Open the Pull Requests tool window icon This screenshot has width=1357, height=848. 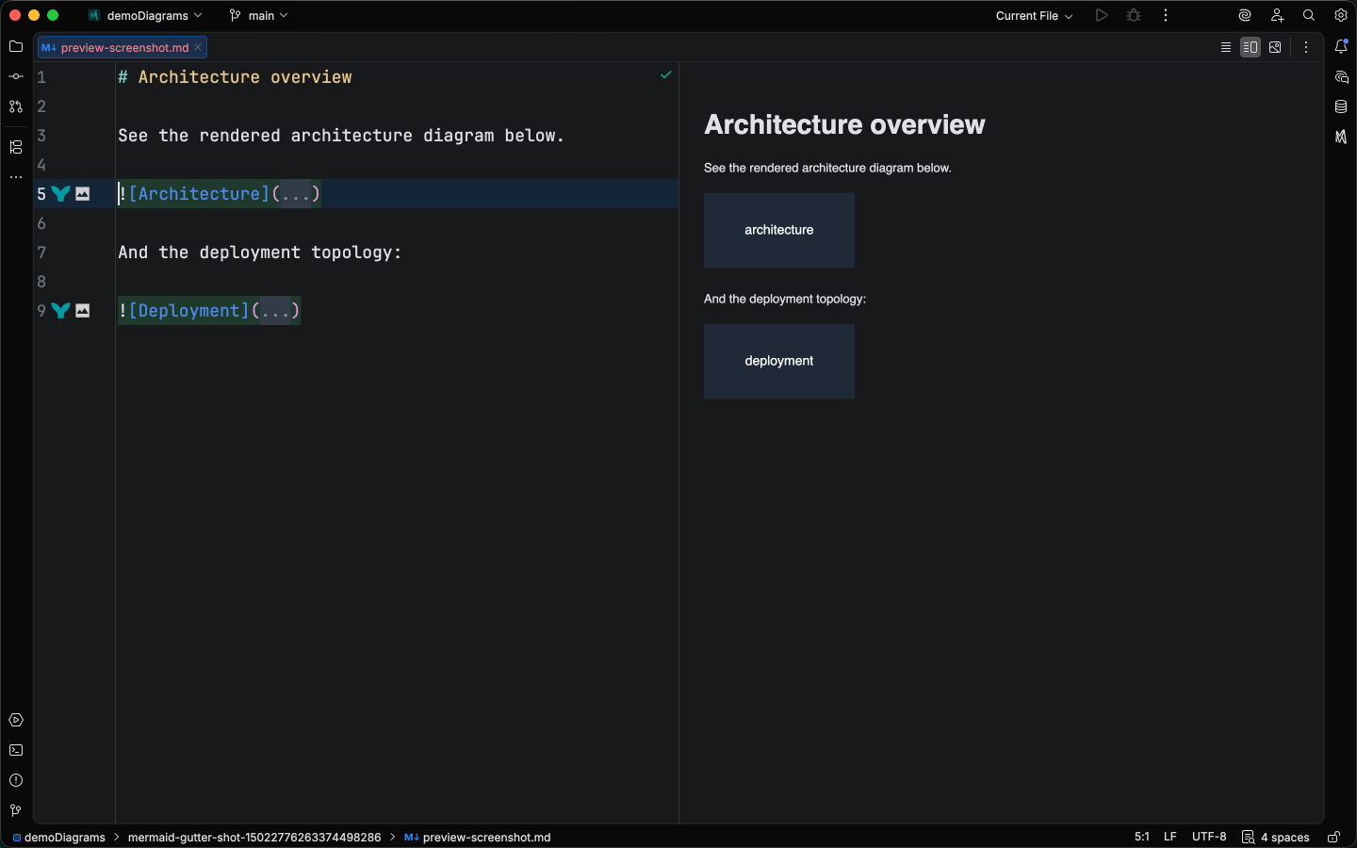16,106
